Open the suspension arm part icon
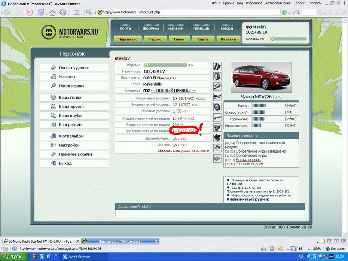Image resolution: width=348 pixels, height=261 pixels. [217, 86]
